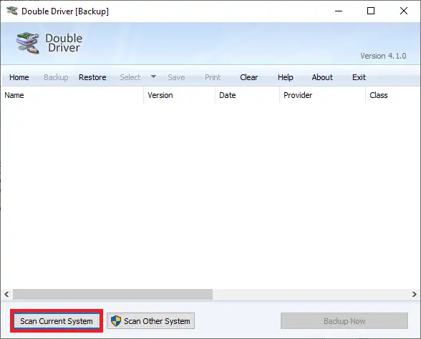Viewport: 421px width, 339px height.
Task: Click the title bar application icon
Action: [12, 11]
